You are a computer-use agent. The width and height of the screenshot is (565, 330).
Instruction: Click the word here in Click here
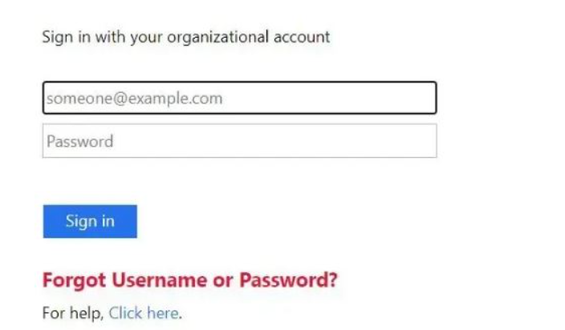(x=162, y=313)
